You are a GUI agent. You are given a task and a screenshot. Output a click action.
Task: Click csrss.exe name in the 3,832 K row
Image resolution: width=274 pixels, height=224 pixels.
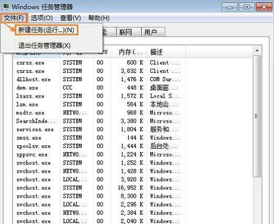point(31,71)
